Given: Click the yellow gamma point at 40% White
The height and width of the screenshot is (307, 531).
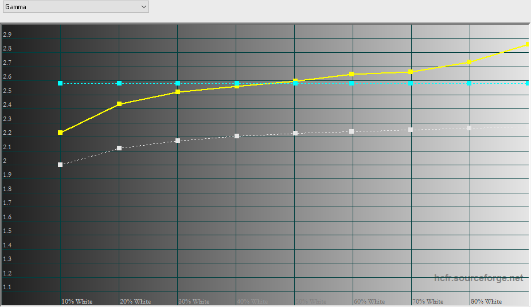Looking at the screenshot, I should tap(237, 86).
